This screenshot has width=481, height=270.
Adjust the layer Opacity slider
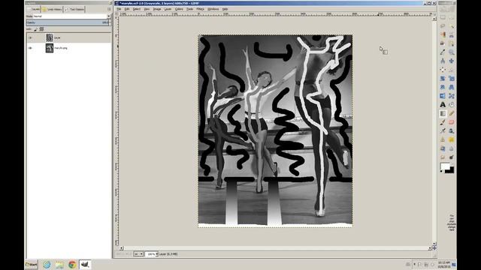pyautogui.click(x=67, y=22)
